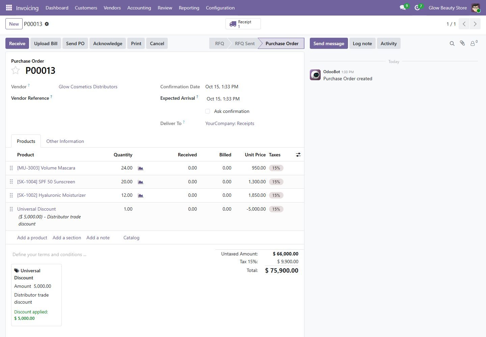Tick the Ask confirmation checkbox
486x337 pixels.
(208, 111)
